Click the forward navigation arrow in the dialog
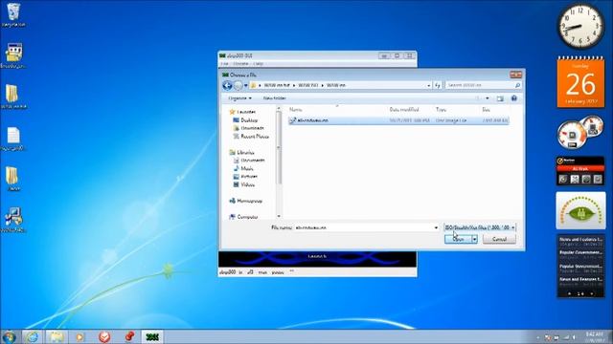 [238, 85]
